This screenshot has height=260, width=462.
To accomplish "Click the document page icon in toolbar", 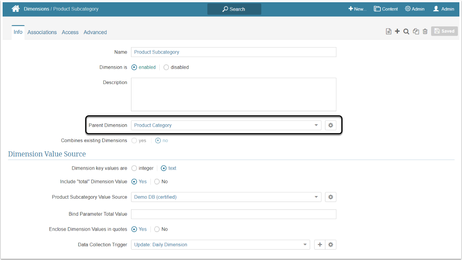I will (x=388, y=32).
